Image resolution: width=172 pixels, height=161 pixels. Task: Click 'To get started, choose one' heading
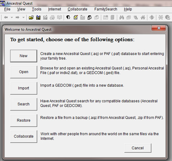72,40
